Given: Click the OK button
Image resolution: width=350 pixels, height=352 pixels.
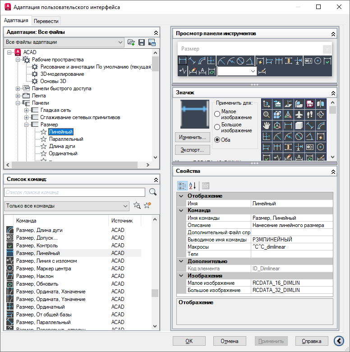Looking at the screenshot, I should click(189, 341).
